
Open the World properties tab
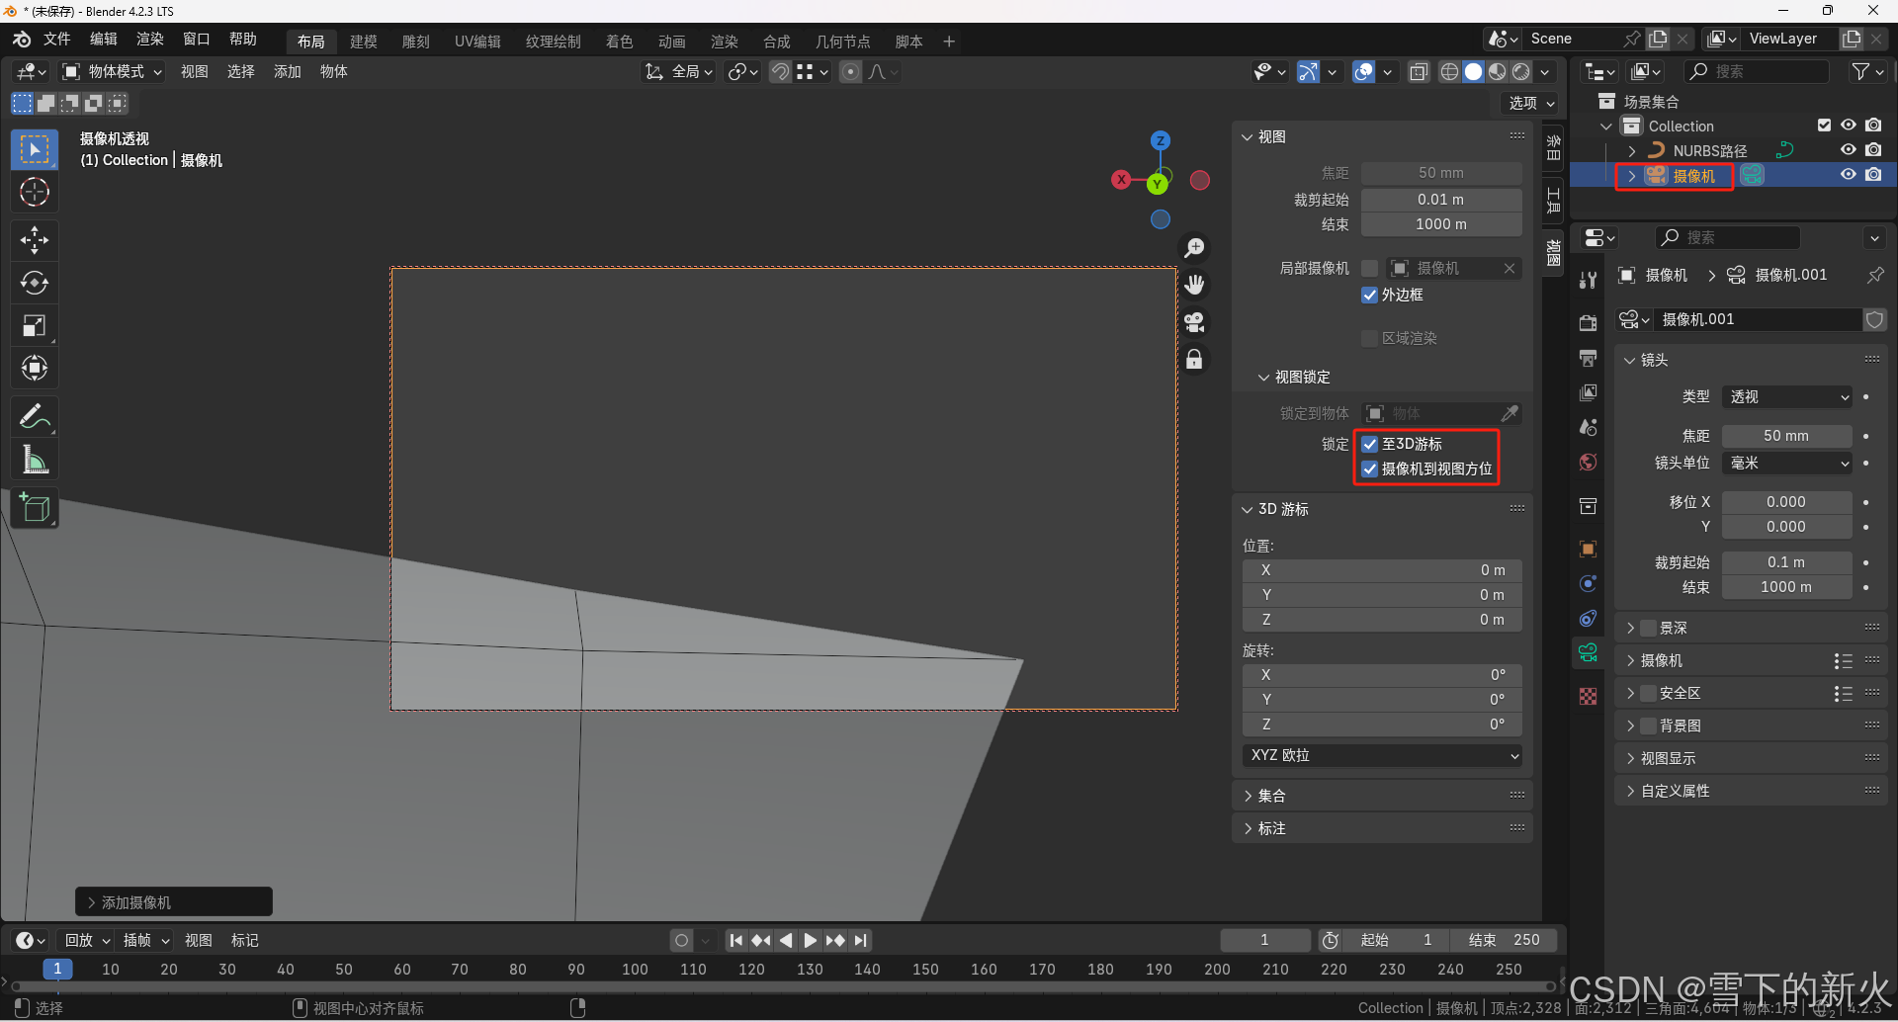(x=1588, y=462)
